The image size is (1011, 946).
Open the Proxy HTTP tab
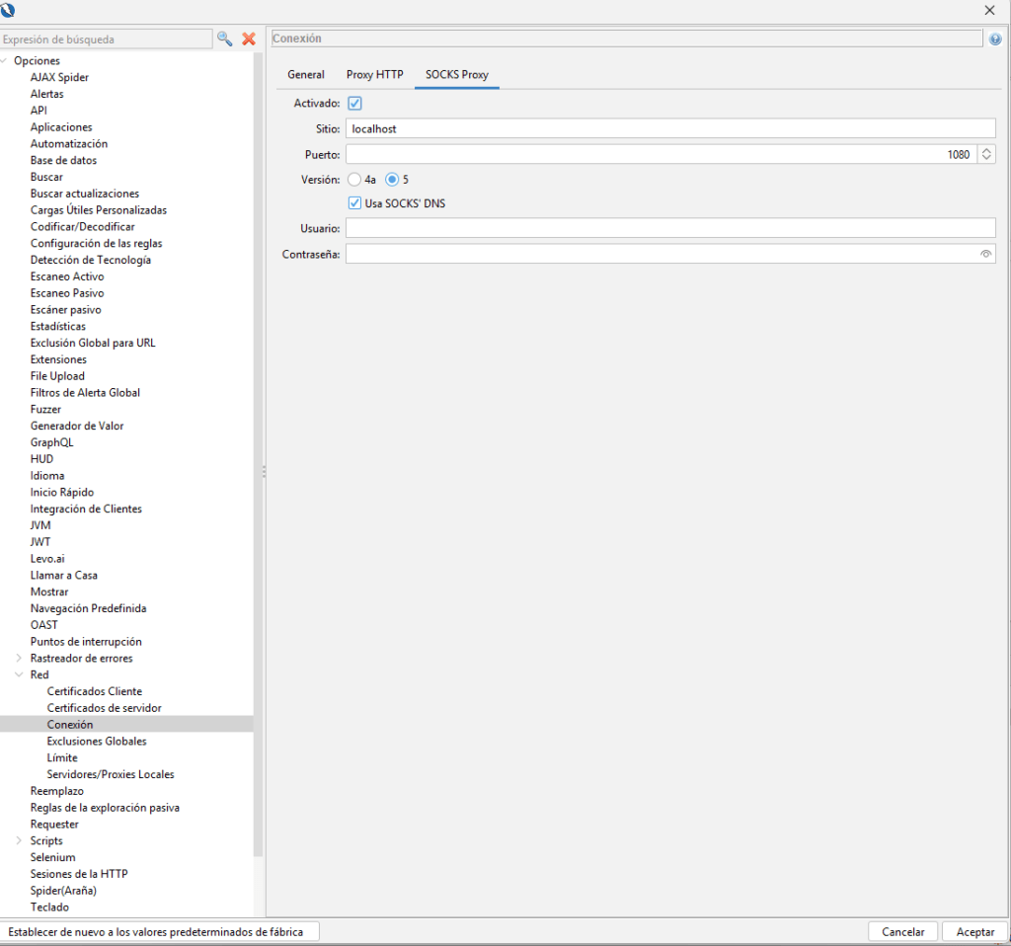tap(374, 74)
